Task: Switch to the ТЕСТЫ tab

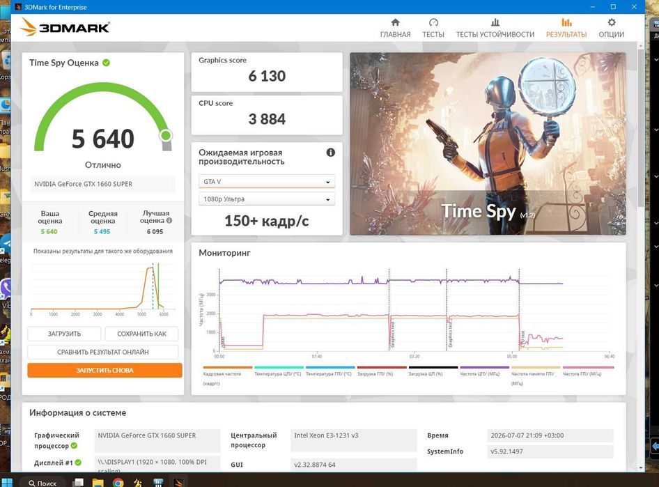Action: [433, 28]
